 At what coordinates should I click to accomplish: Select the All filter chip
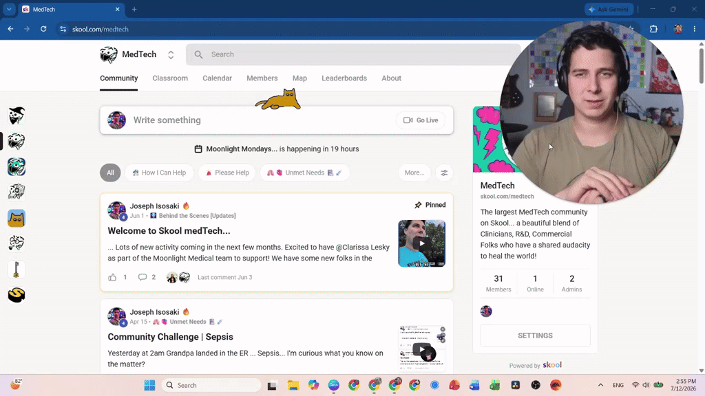click(110, 173)
